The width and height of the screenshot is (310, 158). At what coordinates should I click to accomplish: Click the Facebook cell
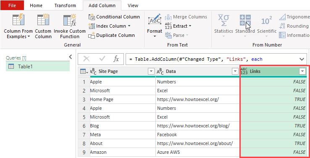[197, 135]
